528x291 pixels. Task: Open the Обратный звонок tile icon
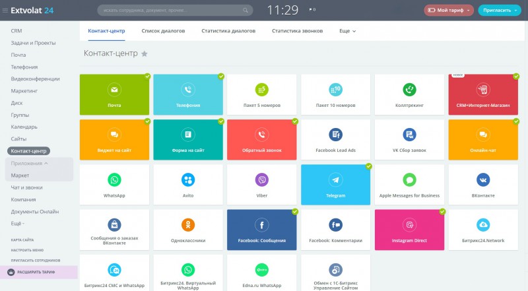pos(261,135)
